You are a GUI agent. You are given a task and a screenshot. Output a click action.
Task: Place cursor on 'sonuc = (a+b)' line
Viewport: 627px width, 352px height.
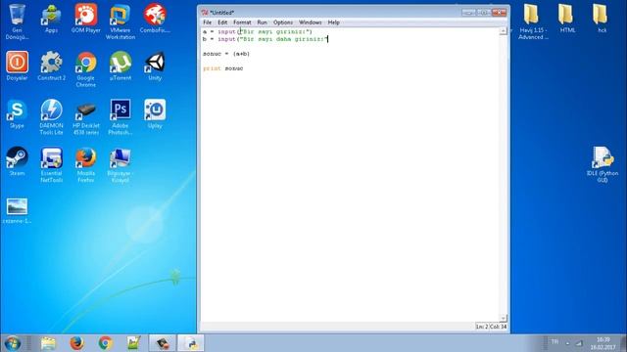(226, 54)
